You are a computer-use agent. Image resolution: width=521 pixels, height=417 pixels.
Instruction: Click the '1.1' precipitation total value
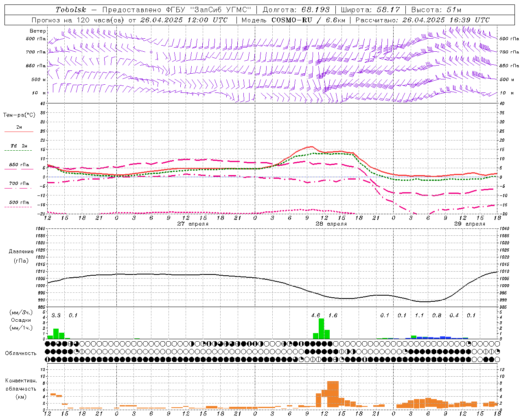(419, 316)
